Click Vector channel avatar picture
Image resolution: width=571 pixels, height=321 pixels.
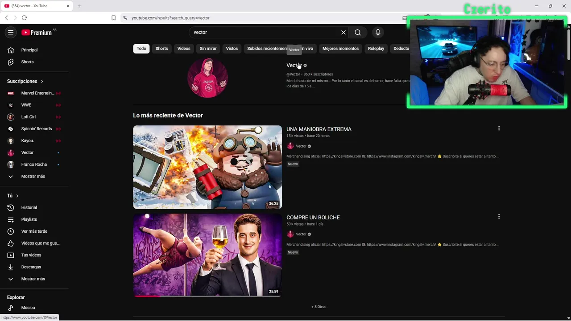pos(207,78)
